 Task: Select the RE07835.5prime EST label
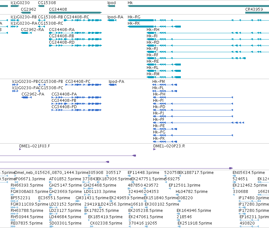pyautogui.click(x=27, y=223)
